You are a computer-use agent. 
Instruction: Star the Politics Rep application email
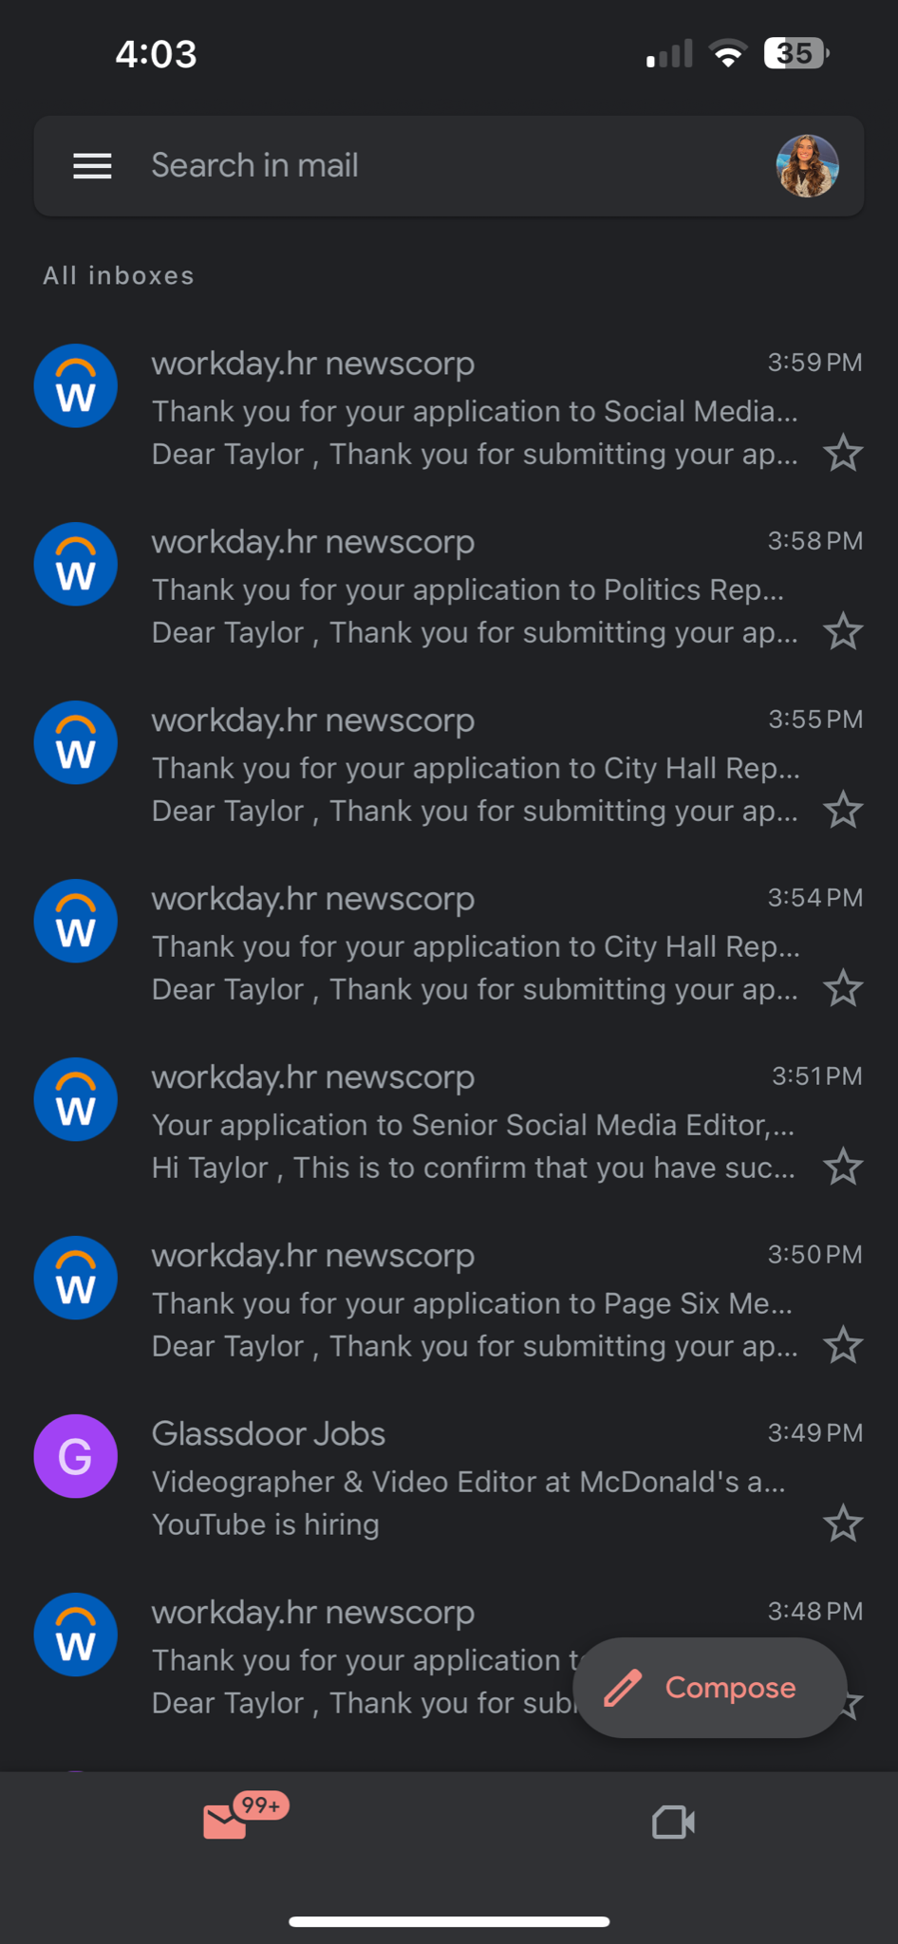[x=842, y=632]
